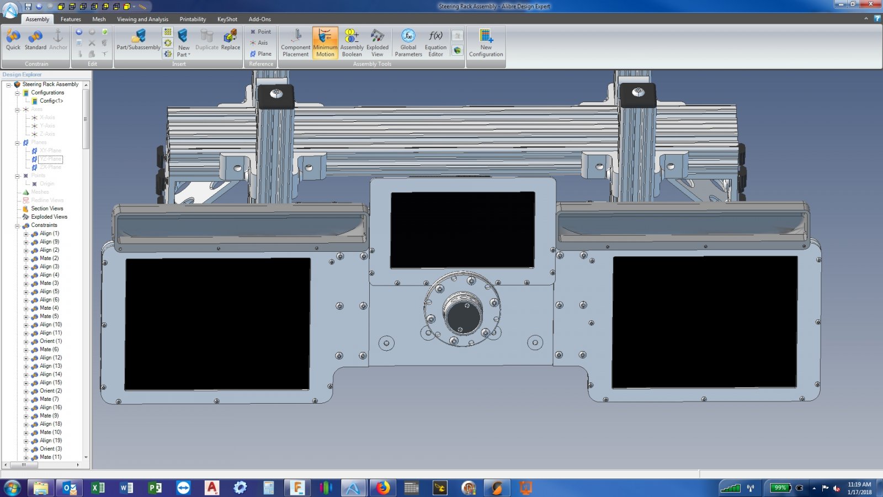This screenshot has width=883, height=497.
Task: Open Outlook from the taskbar
Action: coord(70,488)
